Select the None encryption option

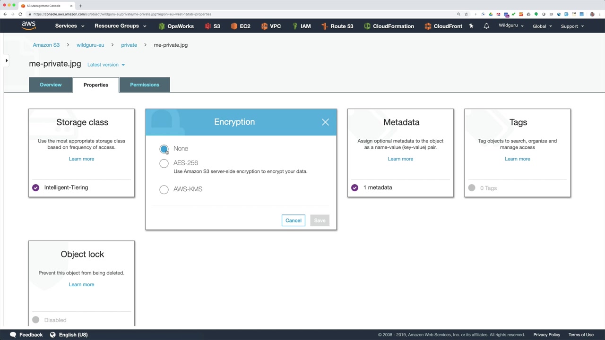coord(164,149)
